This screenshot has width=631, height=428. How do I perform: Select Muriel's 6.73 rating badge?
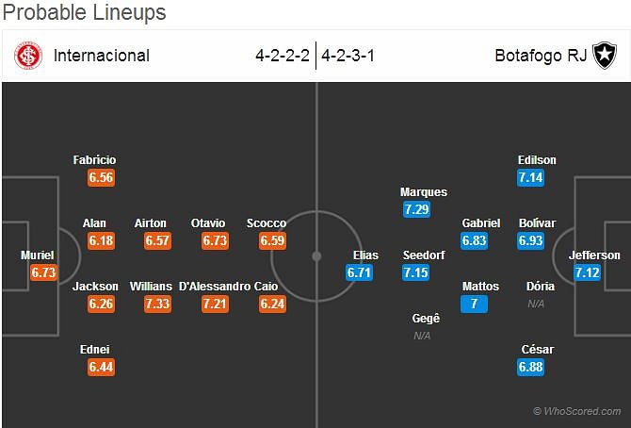43,272
